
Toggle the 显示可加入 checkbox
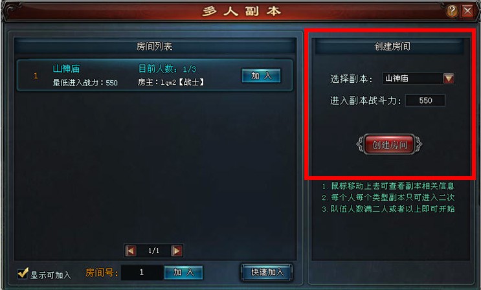tap(23, 273)
